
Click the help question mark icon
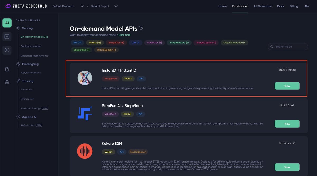141,28
